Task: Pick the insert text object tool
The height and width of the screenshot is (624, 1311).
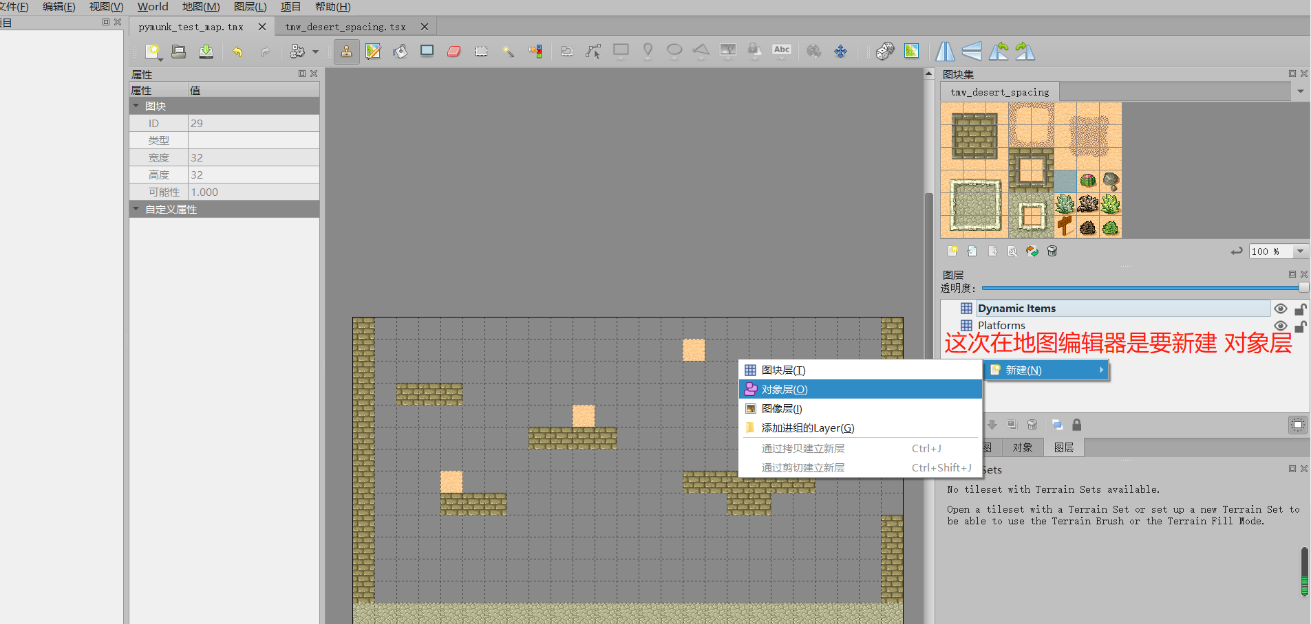Action: click(x=782, y=51)
